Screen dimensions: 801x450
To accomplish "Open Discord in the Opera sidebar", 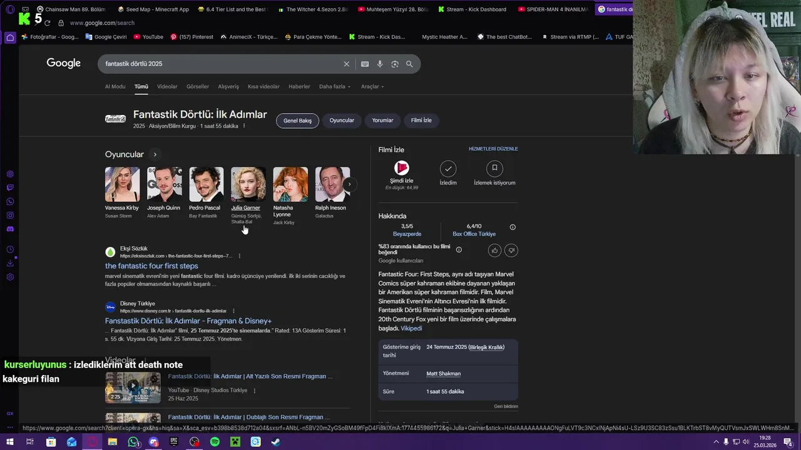I will [x=10, y=229].
